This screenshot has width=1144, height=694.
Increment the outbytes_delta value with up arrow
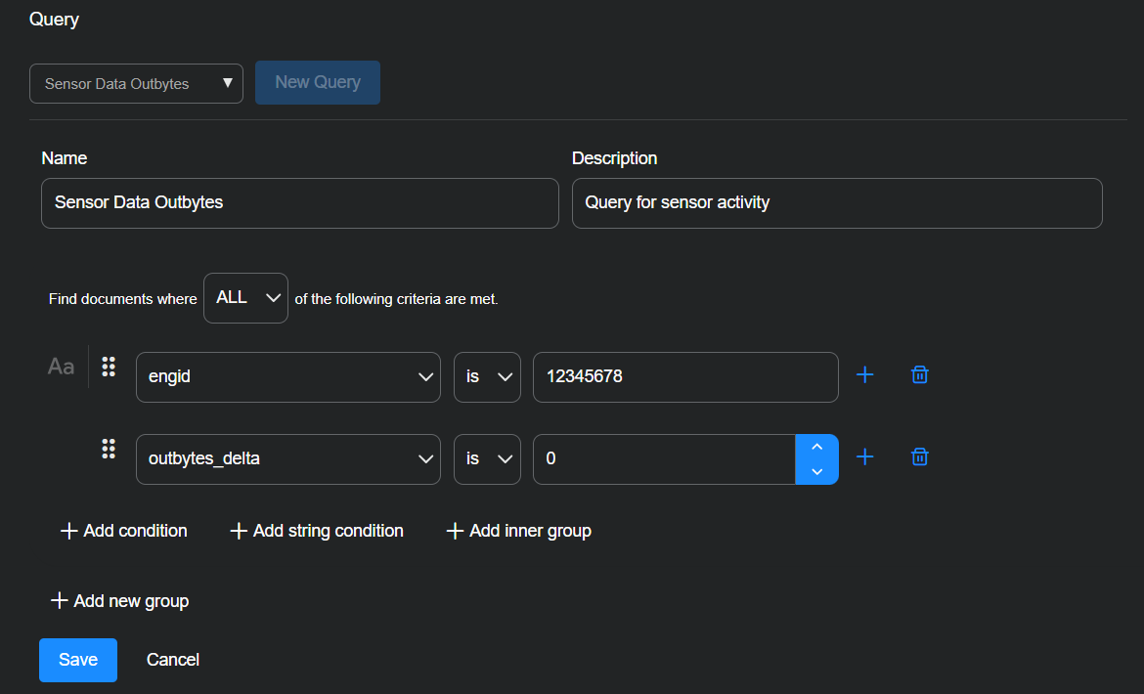pos(817,448)
